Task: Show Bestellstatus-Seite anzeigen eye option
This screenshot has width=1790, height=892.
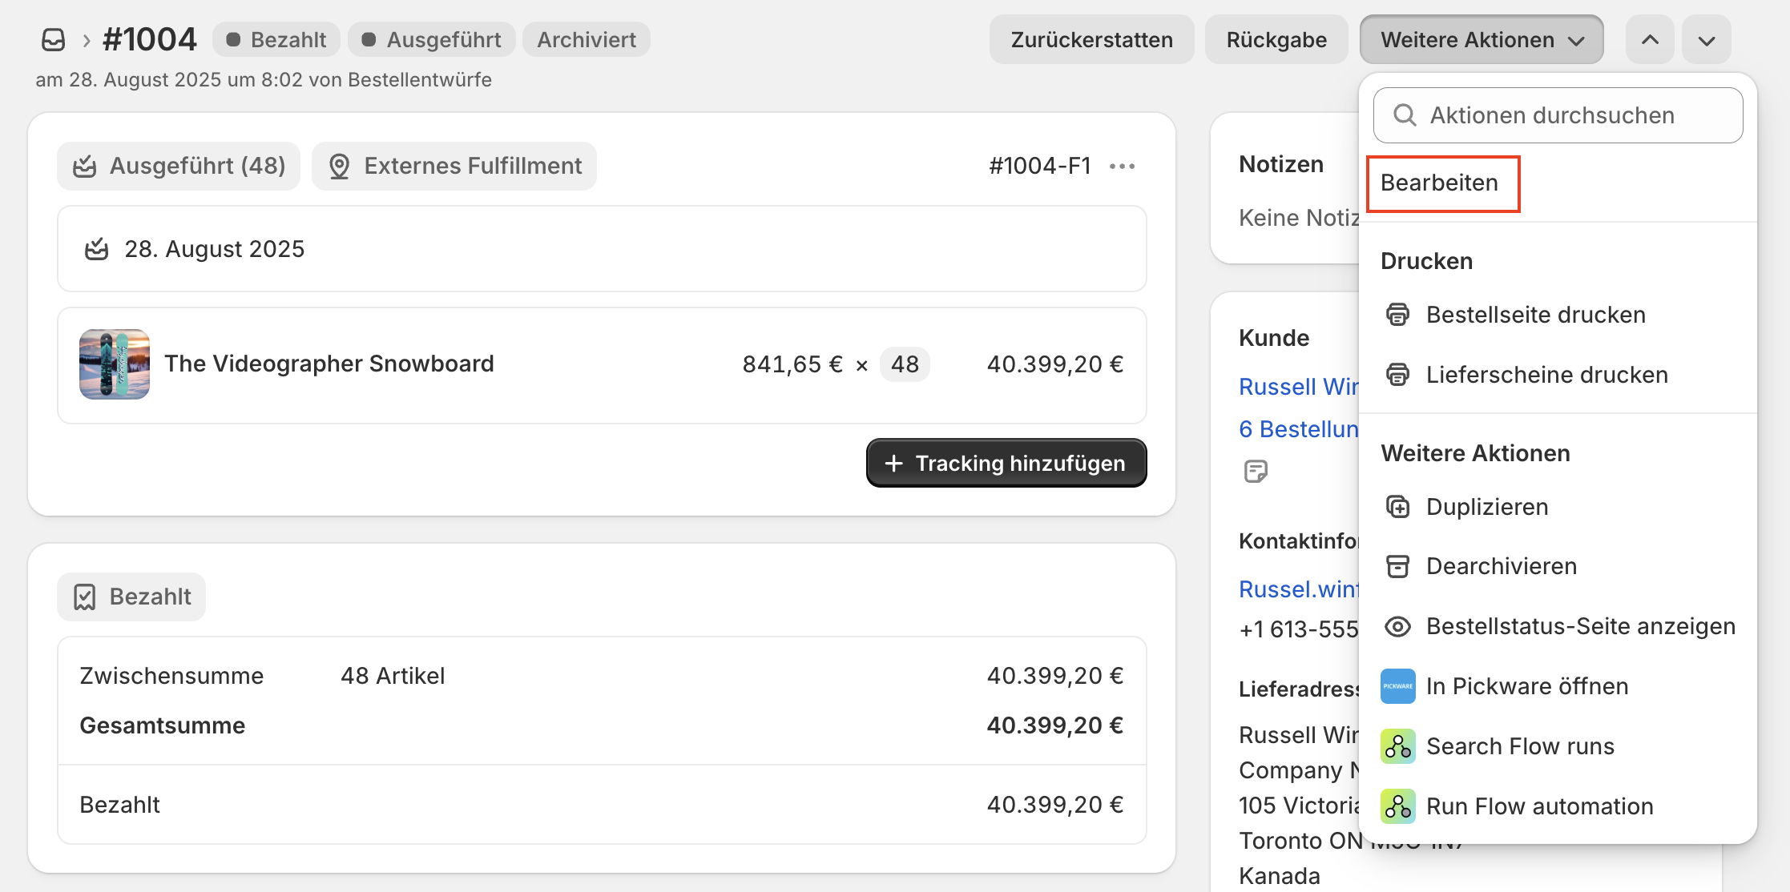Action: [x=1579, y=626]
